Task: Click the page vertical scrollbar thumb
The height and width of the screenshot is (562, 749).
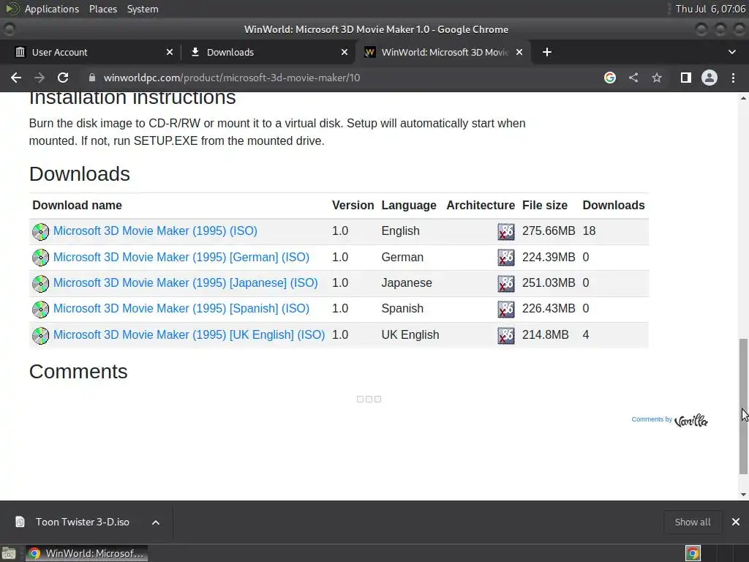Action: coord(743,406)
